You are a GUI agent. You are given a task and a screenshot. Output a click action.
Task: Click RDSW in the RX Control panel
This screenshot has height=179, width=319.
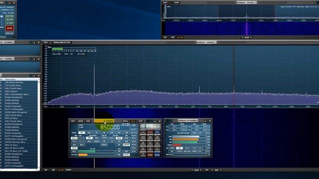tap(81, 121)
